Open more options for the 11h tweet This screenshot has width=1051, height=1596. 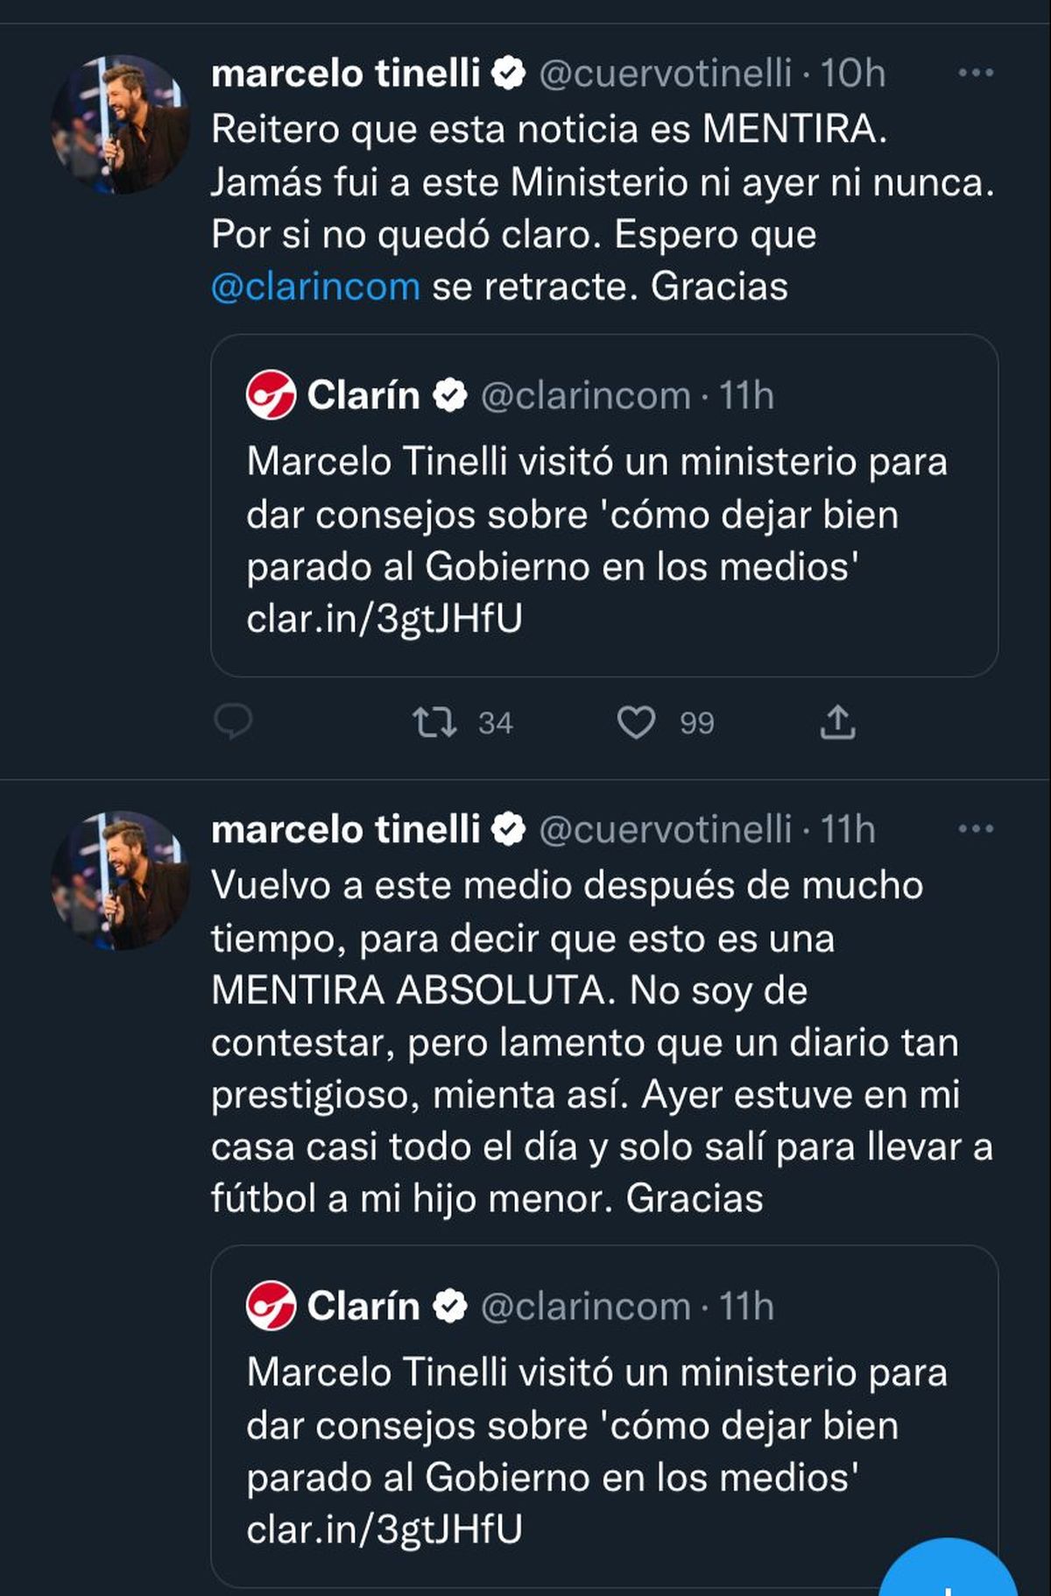(x=976, y=829)
